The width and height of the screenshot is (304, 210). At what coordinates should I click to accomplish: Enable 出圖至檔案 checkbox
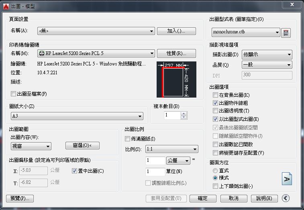click(13, 94)
